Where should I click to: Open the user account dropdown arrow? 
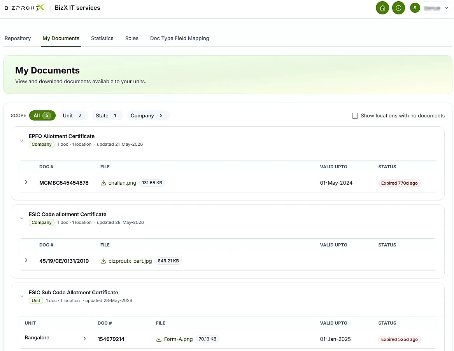click(447, 8)
